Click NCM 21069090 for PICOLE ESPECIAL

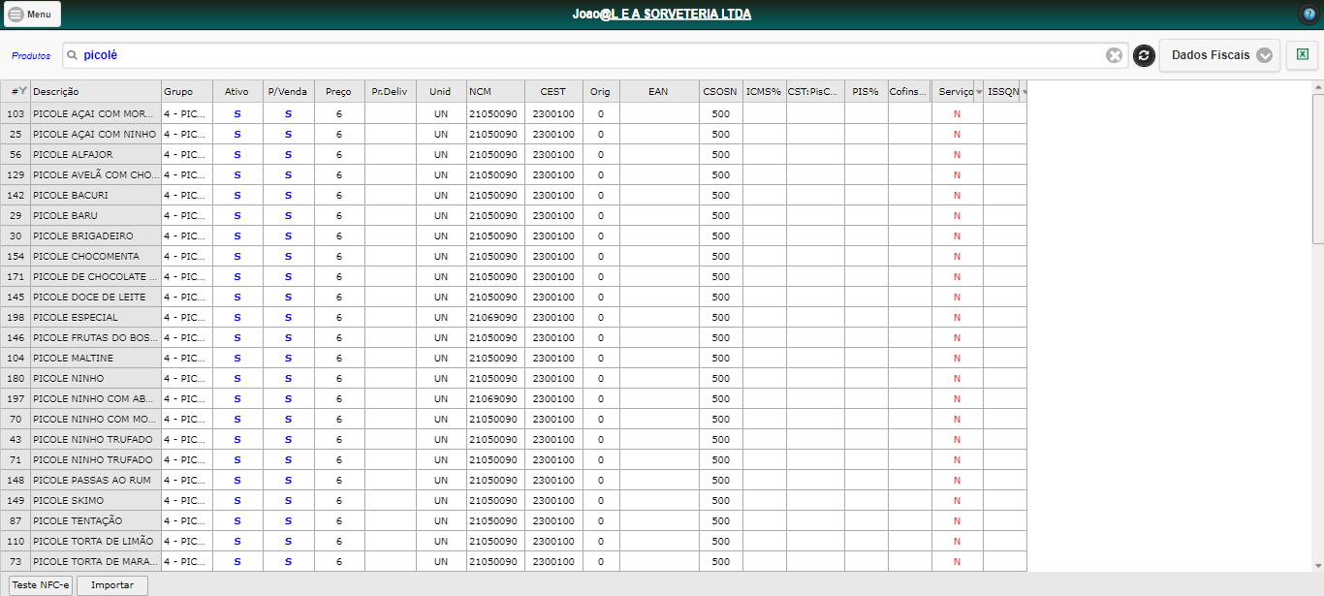(x=495, y=317)
